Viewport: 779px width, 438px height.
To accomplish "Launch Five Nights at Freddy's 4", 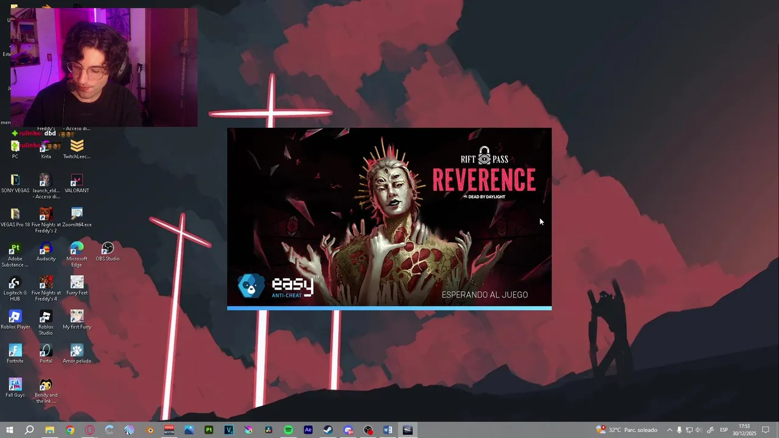I will (x=46, y=288).
